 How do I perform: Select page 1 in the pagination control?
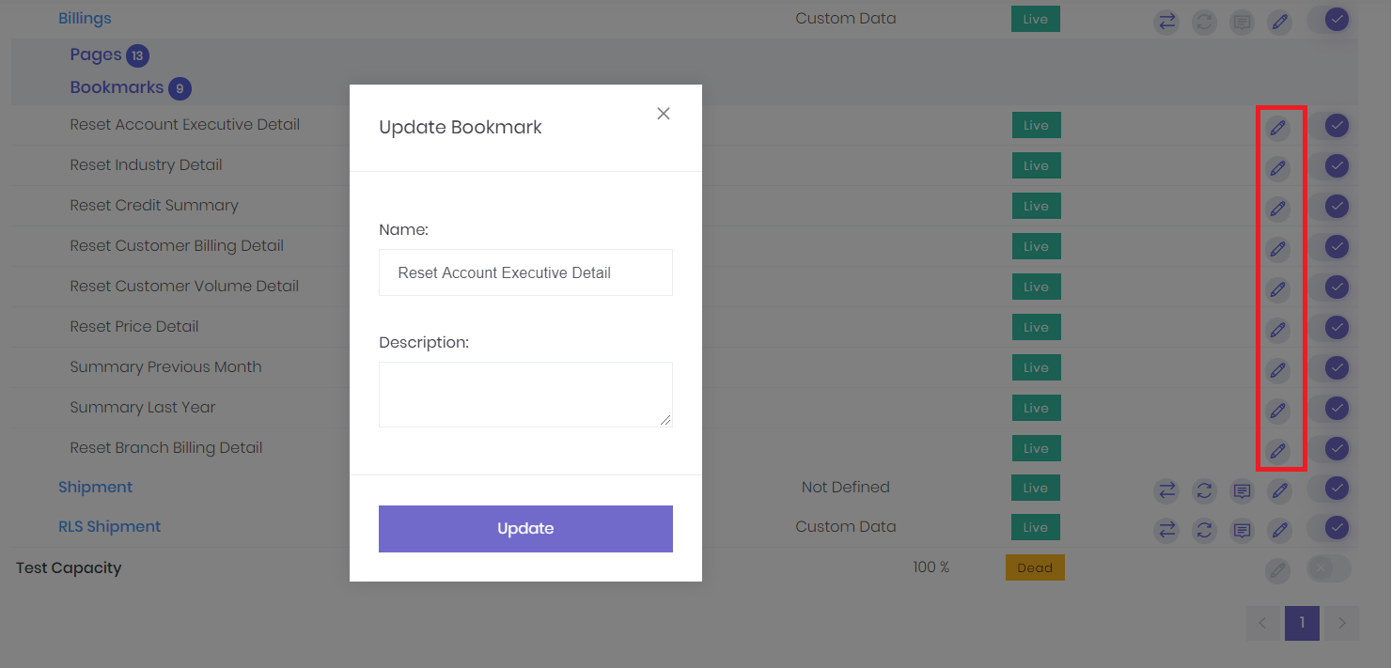pos(1302,623)
